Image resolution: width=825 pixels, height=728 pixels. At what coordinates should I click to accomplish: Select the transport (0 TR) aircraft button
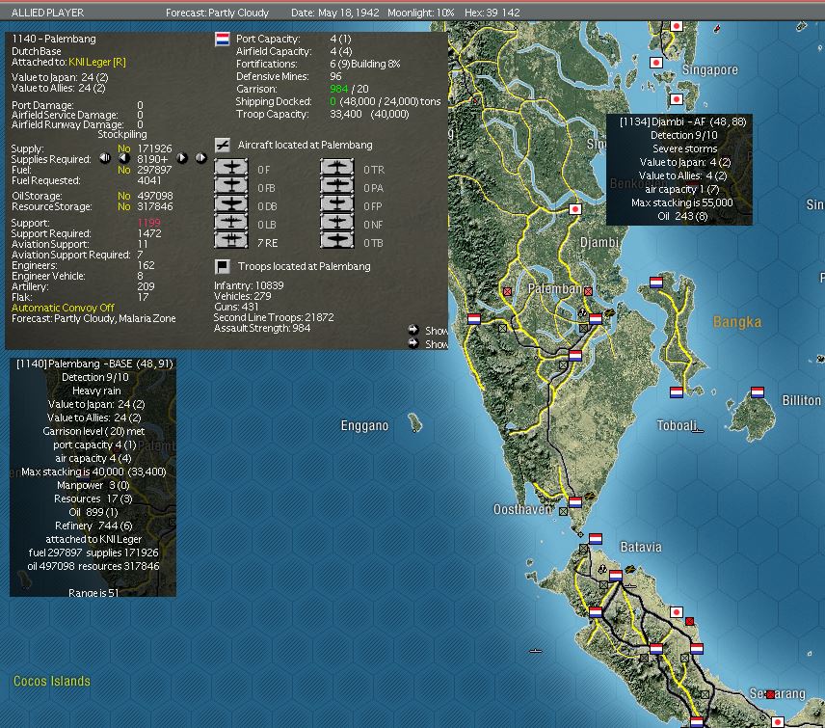coord(337,169)
